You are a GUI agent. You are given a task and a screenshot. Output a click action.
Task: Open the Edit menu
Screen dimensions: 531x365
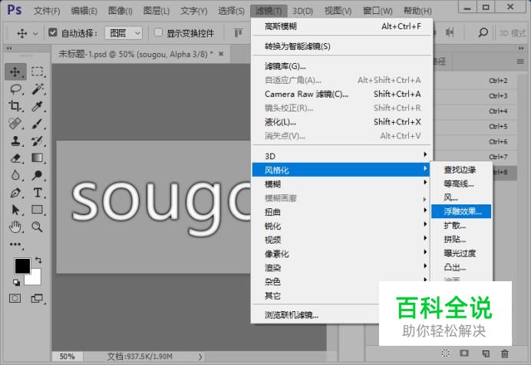(84, 11)
